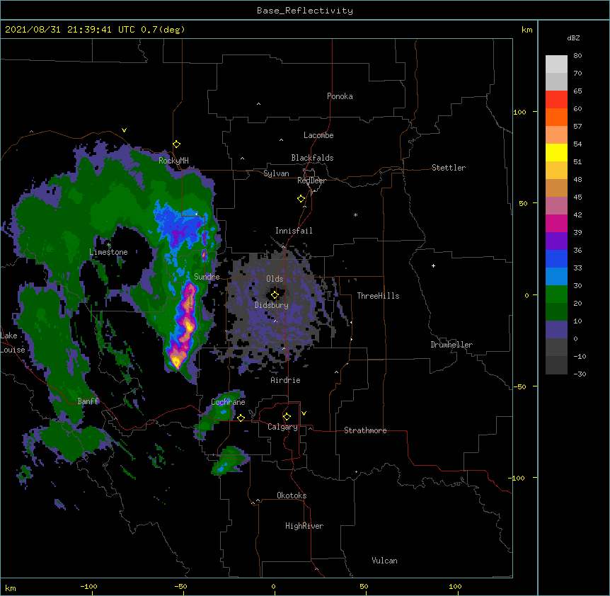Click the Blackfalds city label

coord(312,158)
